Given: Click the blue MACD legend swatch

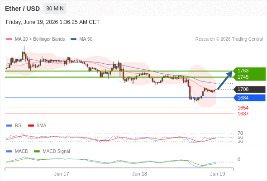Looking at the screenshot, I should coord(9,152).
